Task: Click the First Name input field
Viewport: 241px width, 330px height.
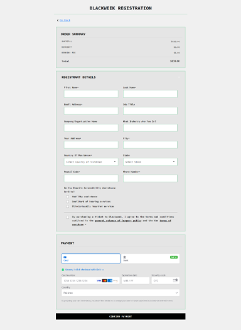Action: (x=91, y=94)
